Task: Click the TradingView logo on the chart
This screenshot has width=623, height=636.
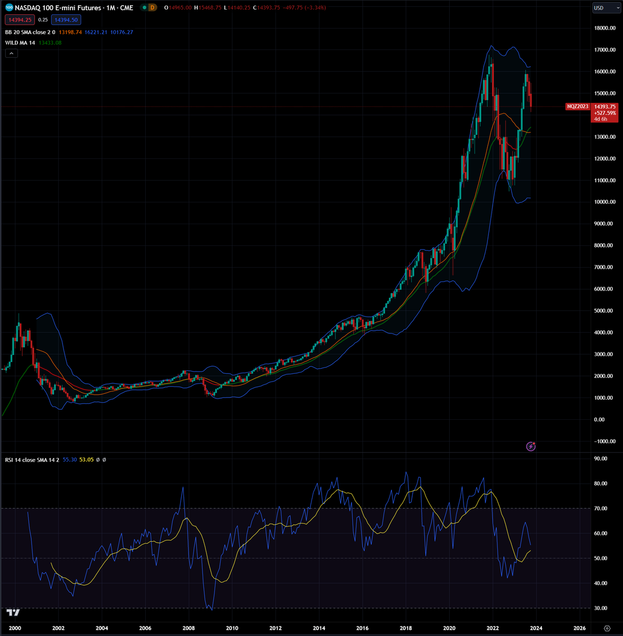Action: click(x=13, y=612)
